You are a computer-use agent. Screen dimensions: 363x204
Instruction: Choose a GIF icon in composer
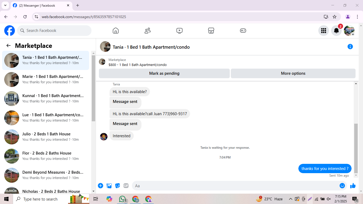[126, 186]
